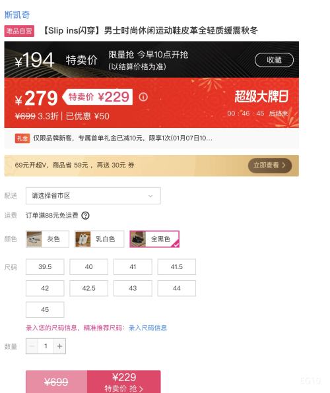
Task: Click the 收藏 button
Action: click(x=274, y=60)
